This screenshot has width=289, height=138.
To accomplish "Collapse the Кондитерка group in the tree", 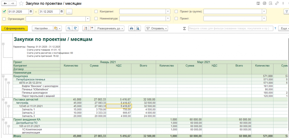I will click(3, 76).
